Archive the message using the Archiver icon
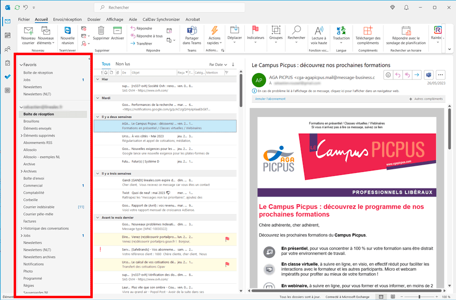Screen dimensions: 456x300 (118, 31)
